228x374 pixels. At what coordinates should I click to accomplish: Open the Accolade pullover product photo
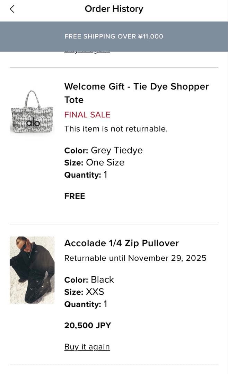tap(32, 270)
